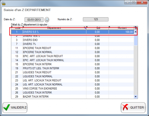Sort by the Qté column header

97,28
